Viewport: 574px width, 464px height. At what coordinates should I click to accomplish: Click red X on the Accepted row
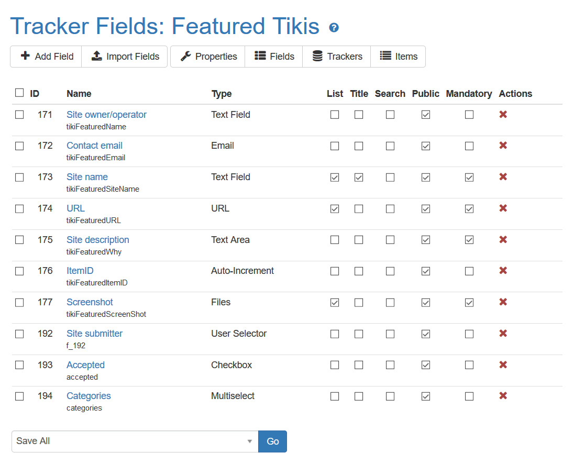pyautogui.click(x=503, y=365)
